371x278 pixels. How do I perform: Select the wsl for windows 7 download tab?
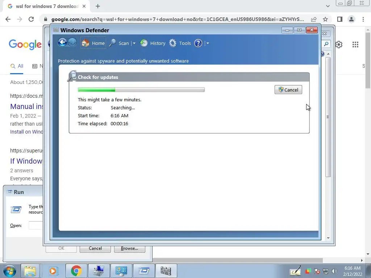click(x=46, y=7)
